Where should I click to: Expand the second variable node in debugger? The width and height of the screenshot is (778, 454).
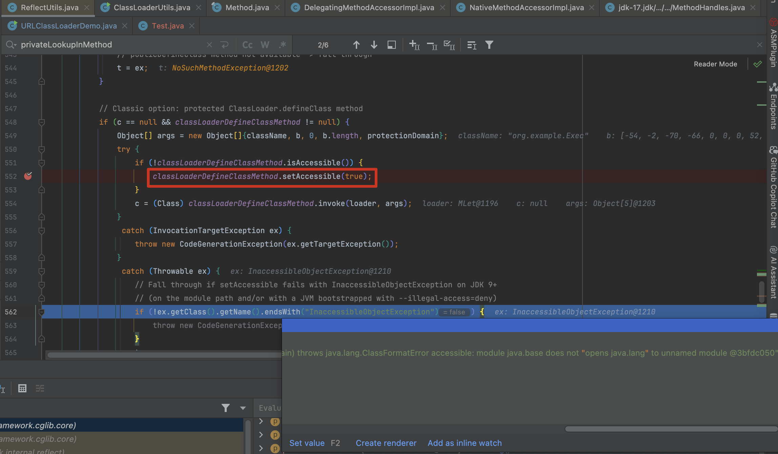tap(261, 435)
